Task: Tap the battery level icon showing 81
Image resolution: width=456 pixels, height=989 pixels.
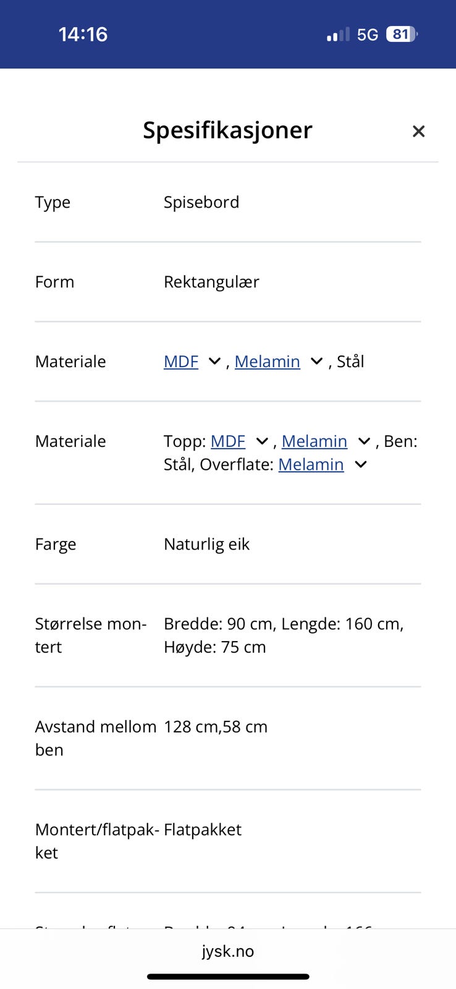Action: pos(402,34)
